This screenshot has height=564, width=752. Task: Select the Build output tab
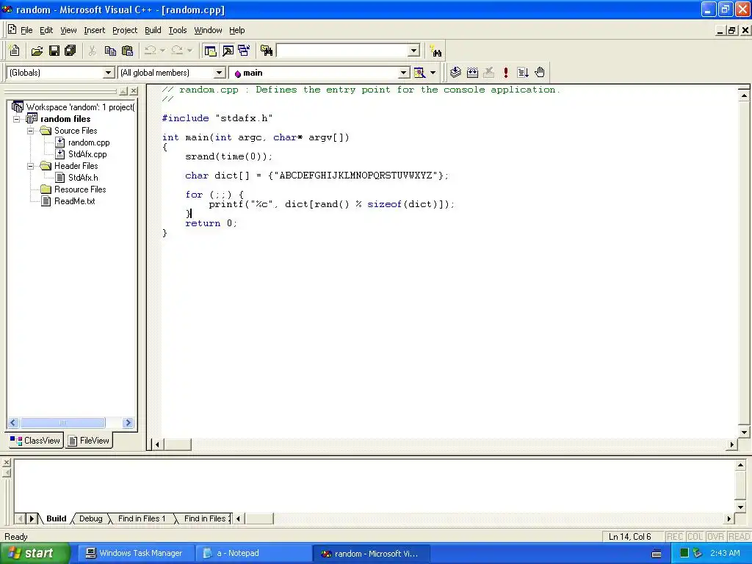tap(56, 518)
